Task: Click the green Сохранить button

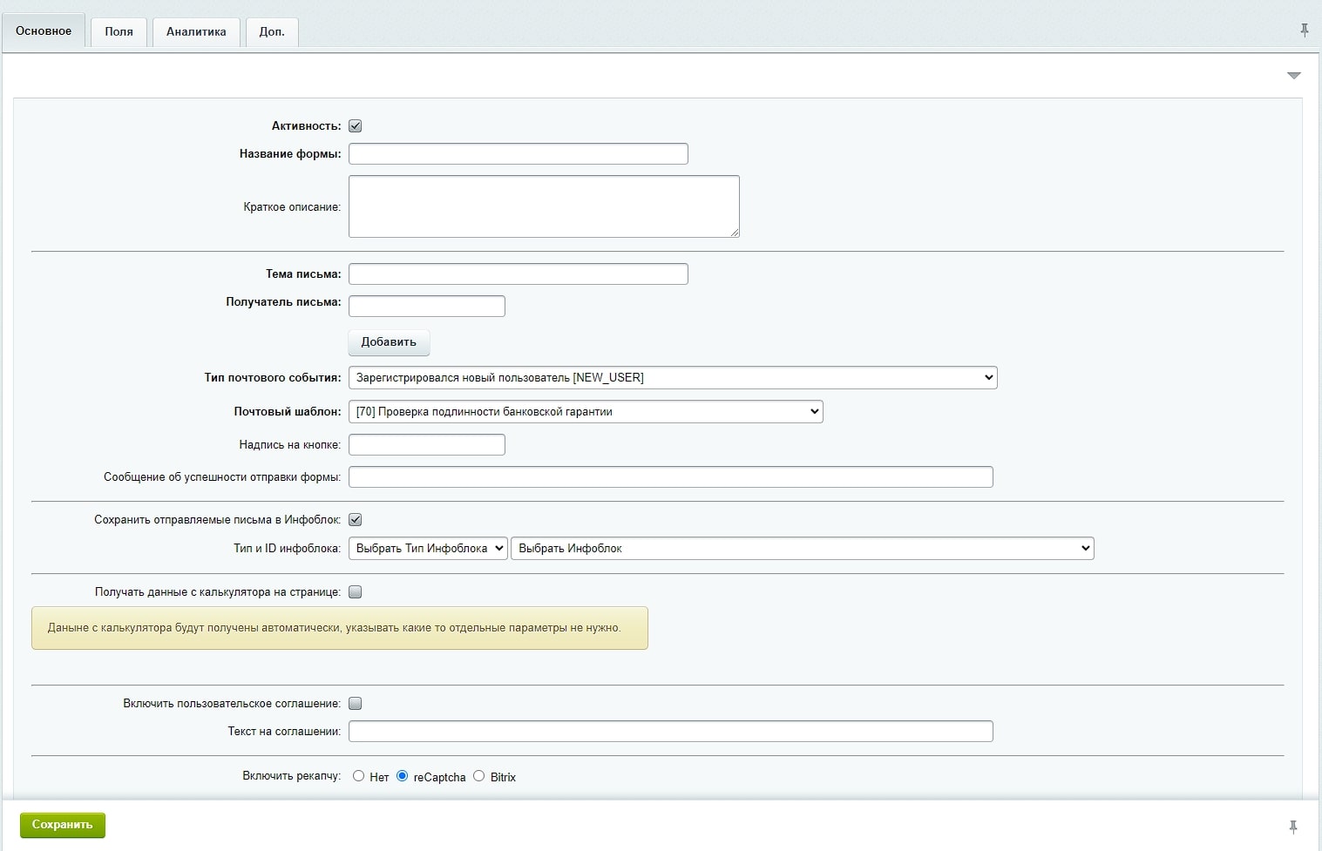Action: tap(63, 825)
